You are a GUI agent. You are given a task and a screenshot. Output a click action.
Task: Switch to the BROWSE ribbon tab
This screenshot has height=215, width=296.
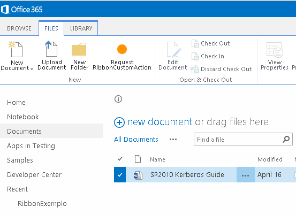19,28
